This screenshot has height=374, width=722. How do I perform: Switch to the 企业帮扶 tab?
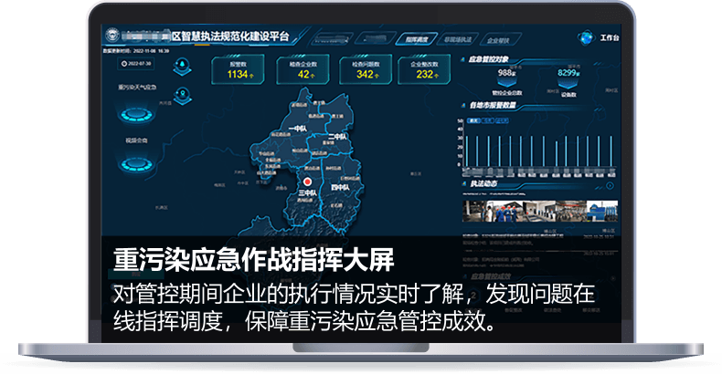[x=498, y=40]
